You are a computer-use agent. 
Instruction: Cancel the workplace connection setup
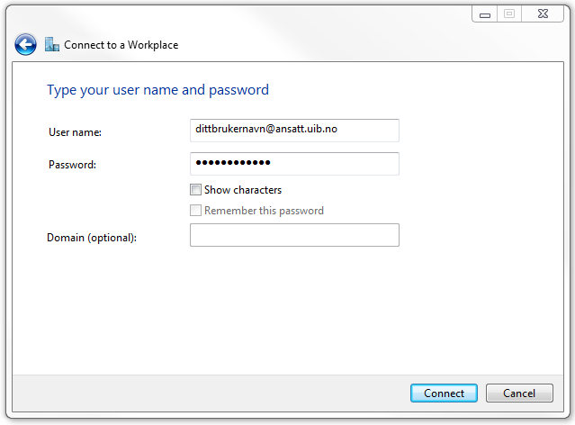pyautogui.click(x=519, y=393)
